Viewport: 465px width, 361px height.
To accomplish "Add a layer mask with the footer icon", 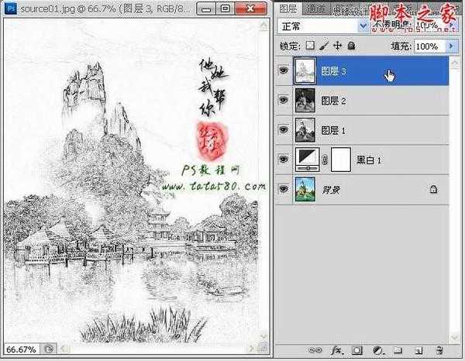I will (356, 351).
